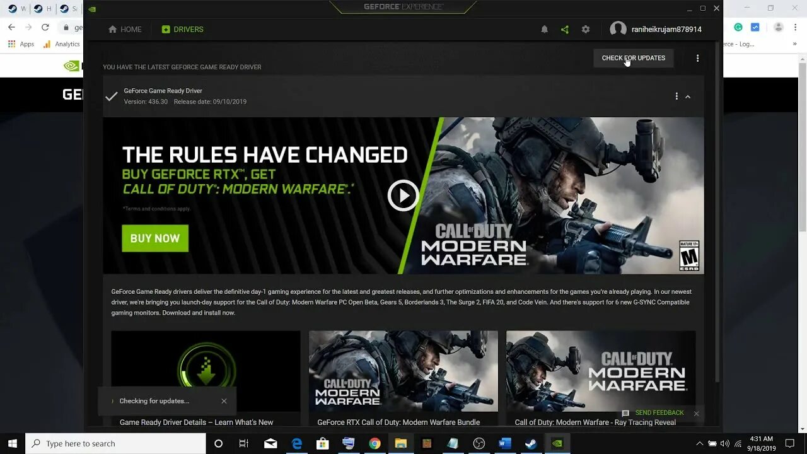Click the green share icon in header
This screenshot has height=454, width=807.
click(564, 29)
